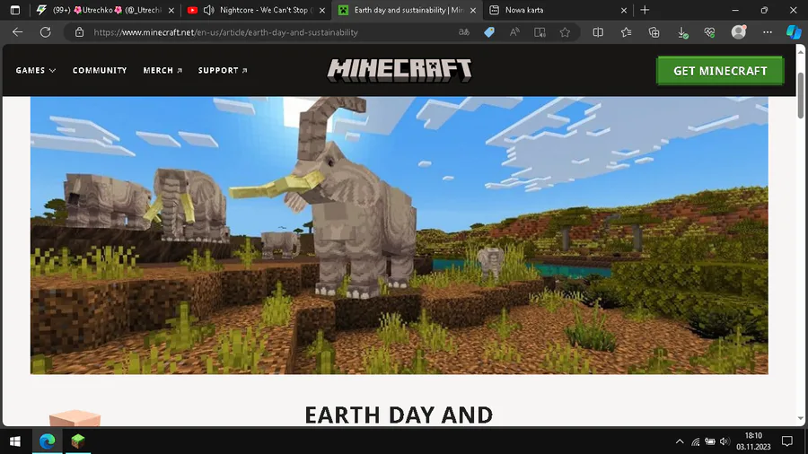Image resolution: width=808 pixels, height=454 pixels.
Task: Open the tab actions menu icon
Action: point(15,10)
